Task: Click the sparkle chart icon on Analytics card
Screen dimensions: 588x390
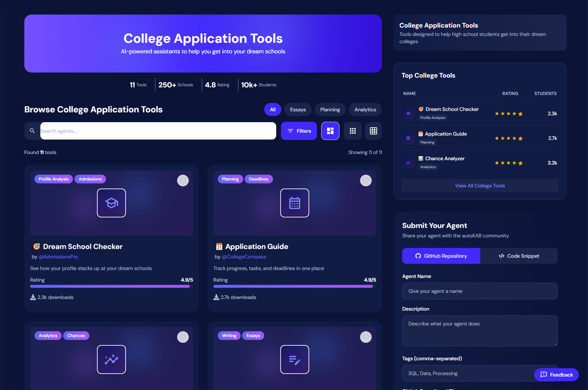Action: pyautogui.click(x=111, y=360)
